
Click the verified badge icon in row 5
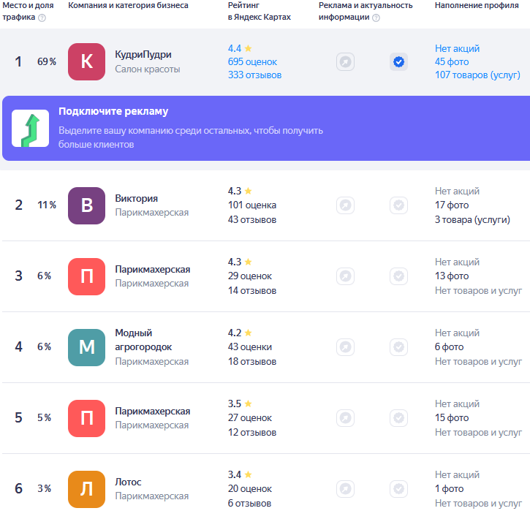pos(398,418)
